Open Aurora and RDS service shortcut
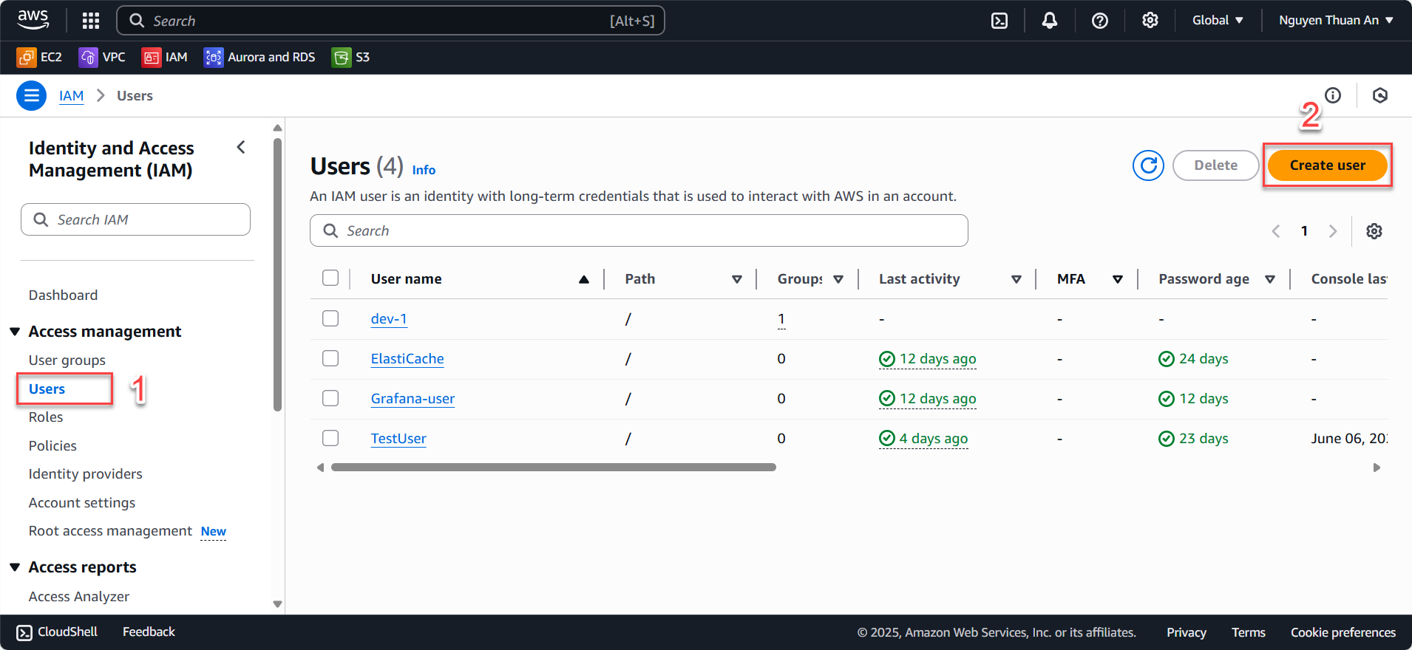This screenshot has width=1412, height=650. pyautogui.click(x=259, y=57)
